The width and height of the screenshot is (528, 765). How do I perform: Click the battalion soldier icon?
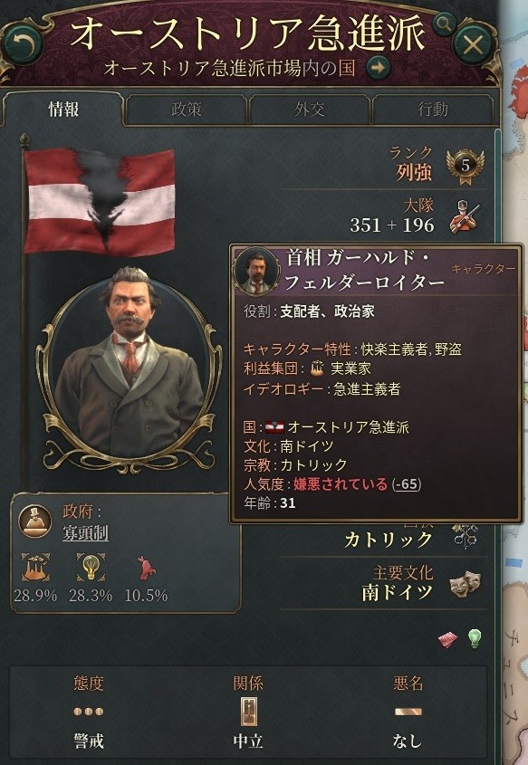[x=465, y=216]
